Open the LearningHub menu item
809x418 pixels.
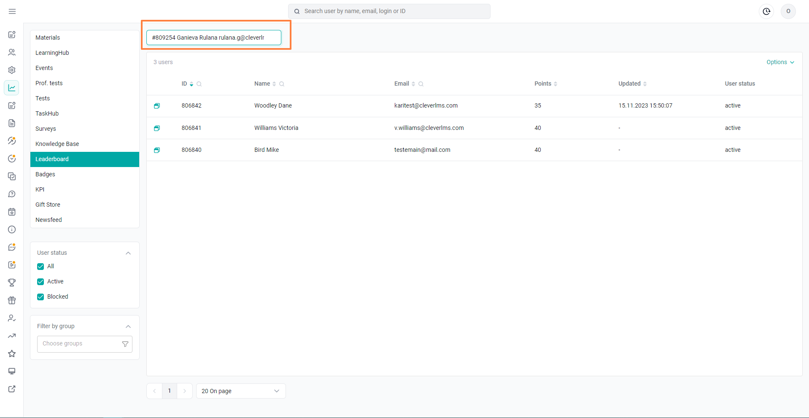85,53
